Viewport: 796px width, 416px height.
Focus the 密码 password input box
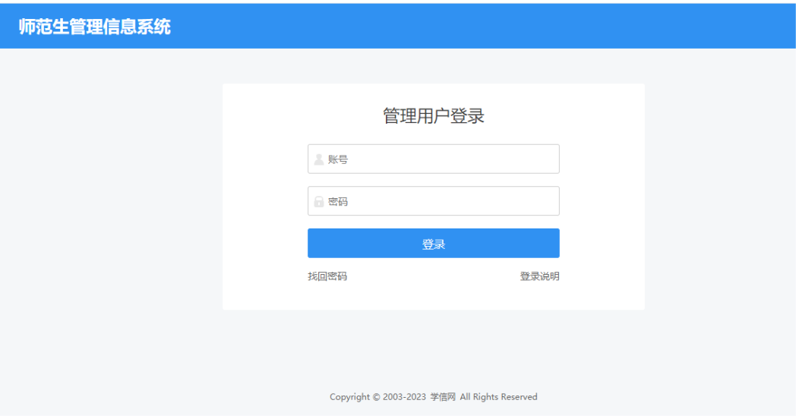448,202
